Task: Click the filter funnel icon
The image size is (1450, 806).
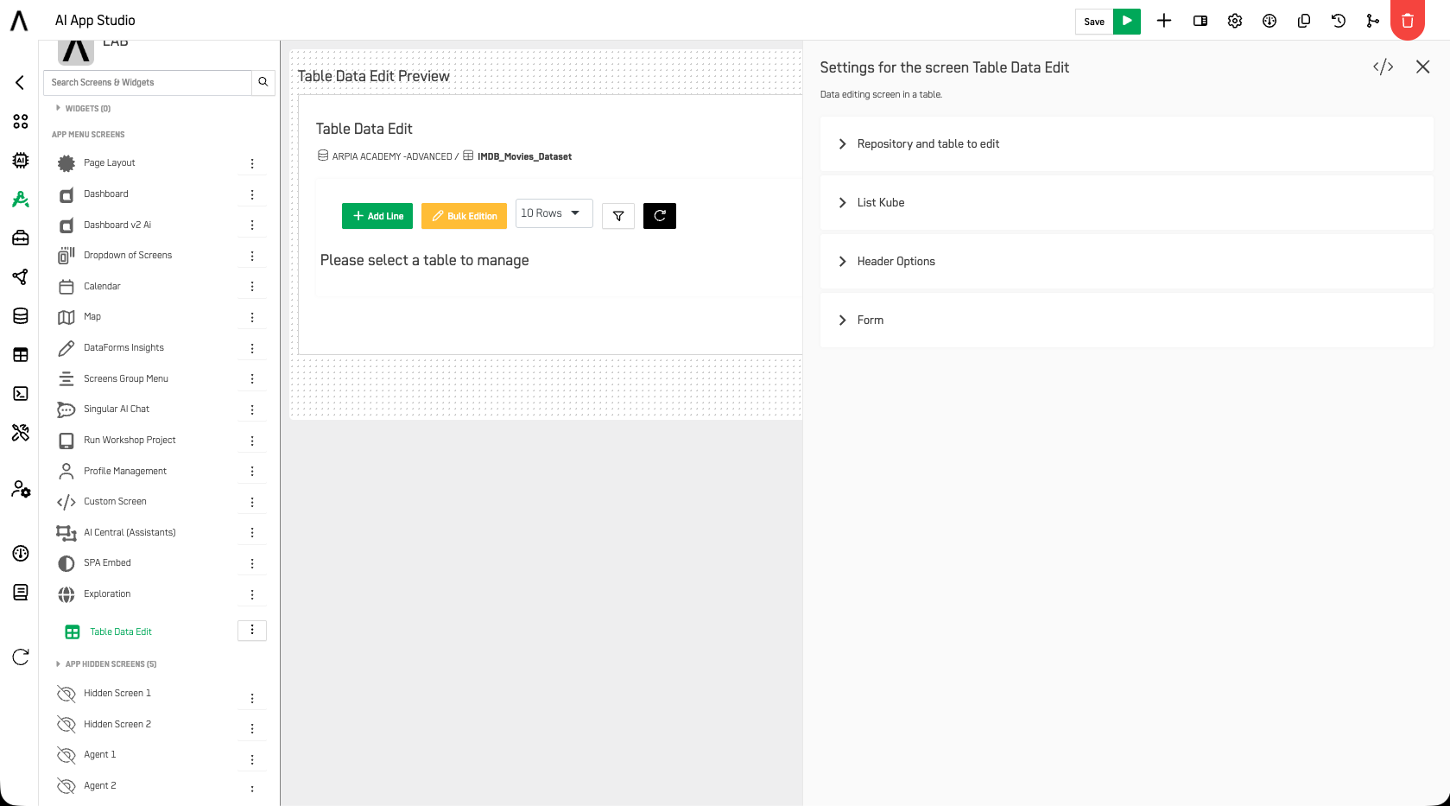Action: tap(618, 216)
